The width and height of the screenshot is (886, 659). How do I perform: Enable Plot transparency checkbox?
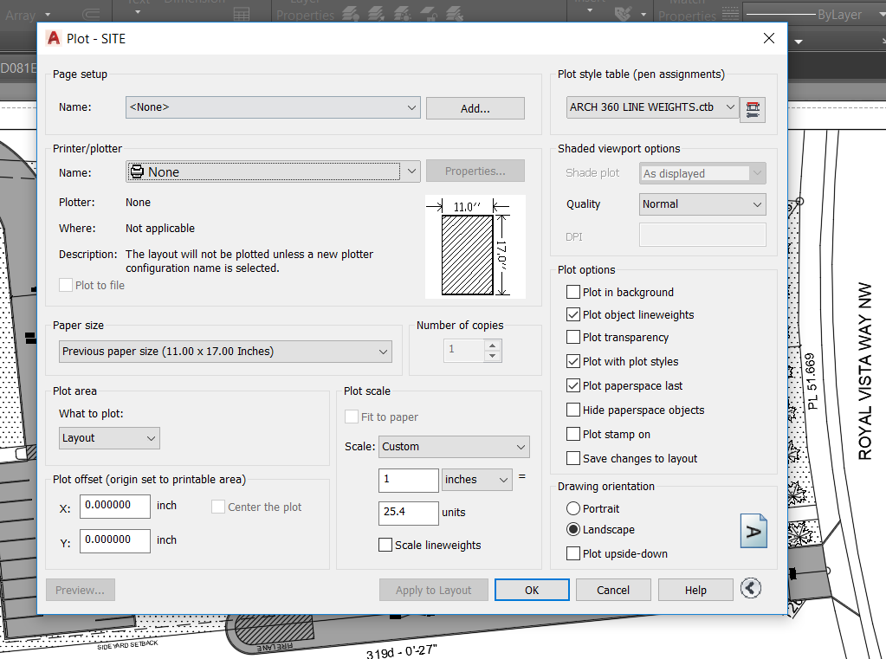tap(573, 338)
